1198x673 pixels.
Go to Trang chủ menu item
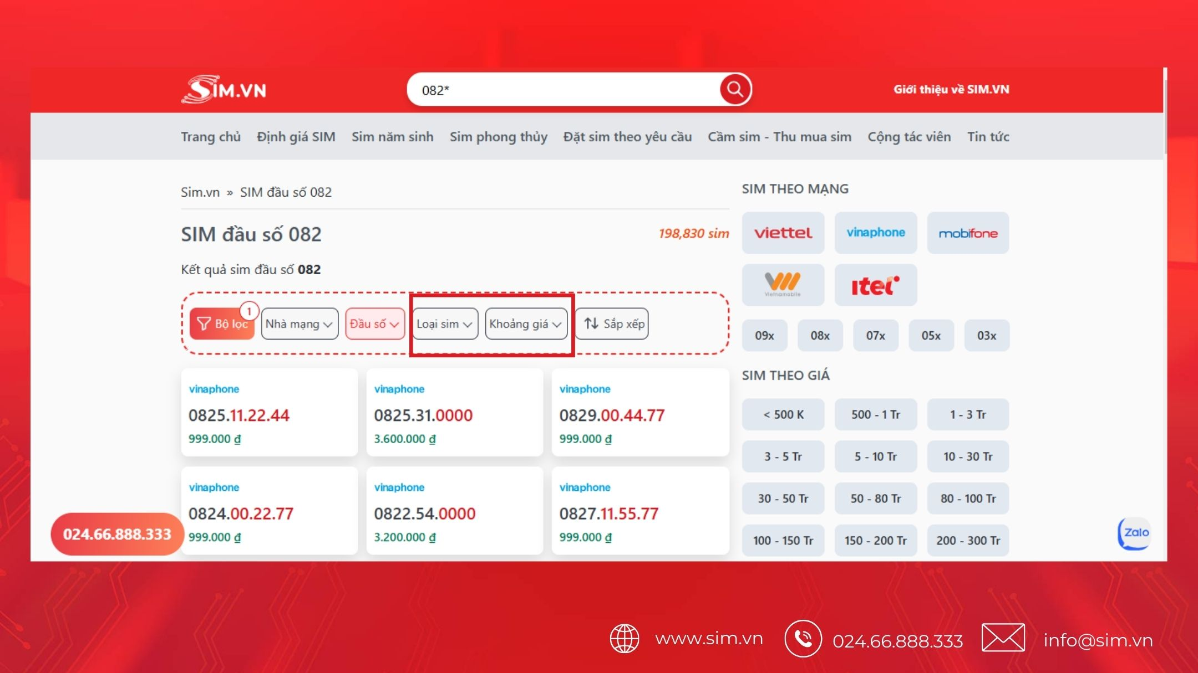[x=211, y=137]
